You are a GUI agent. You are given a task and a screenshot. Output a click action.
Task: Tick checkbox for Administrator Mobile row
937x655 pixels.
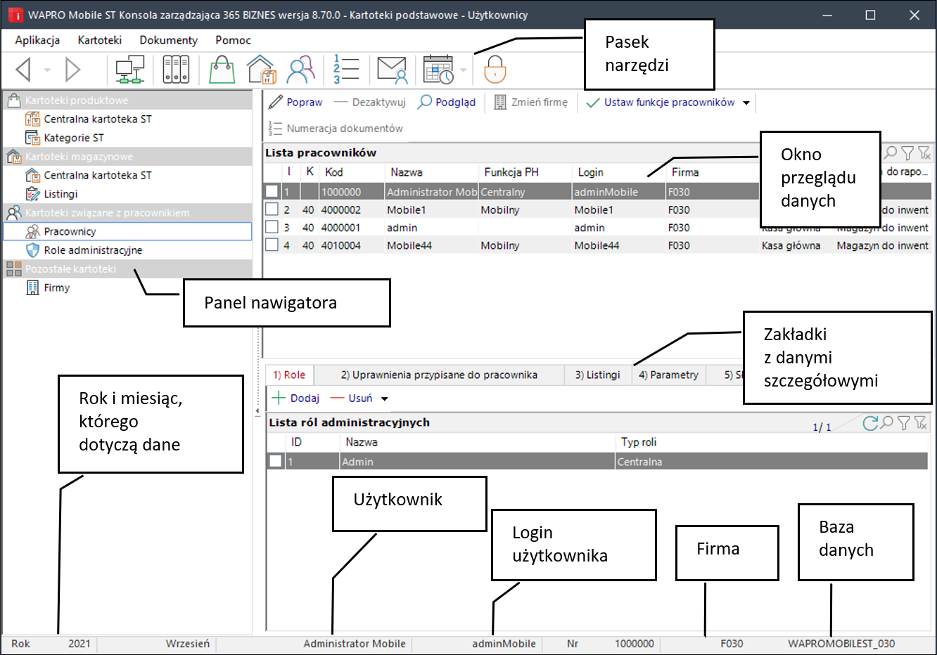272,191
